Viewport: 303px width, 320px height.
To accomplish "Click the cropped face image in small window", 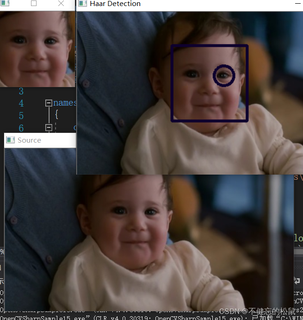I will pyautogui.click(x=37, y=49).
